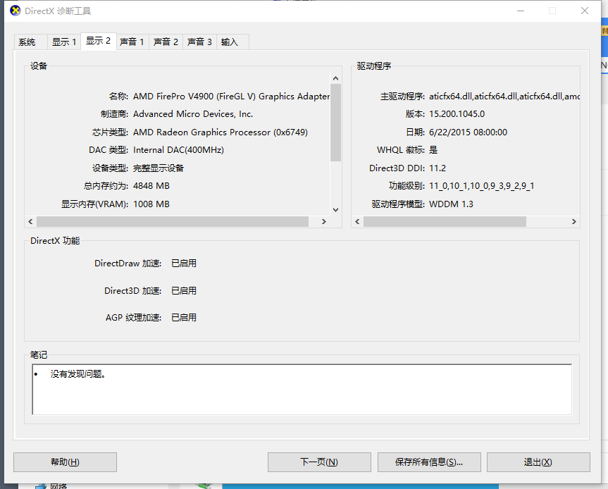
Task: Click the Internal DAC(400MHz) value
Action: (178, 150)
